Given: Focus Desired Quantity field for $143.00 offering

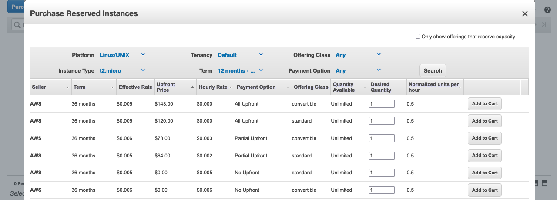Looking at the screenshot, I should [382, 103].
